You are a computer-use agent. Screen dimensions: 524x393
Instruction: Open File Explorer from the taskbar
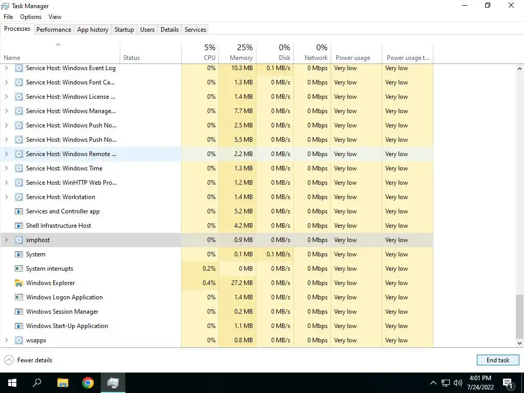[x=62, y=383]
